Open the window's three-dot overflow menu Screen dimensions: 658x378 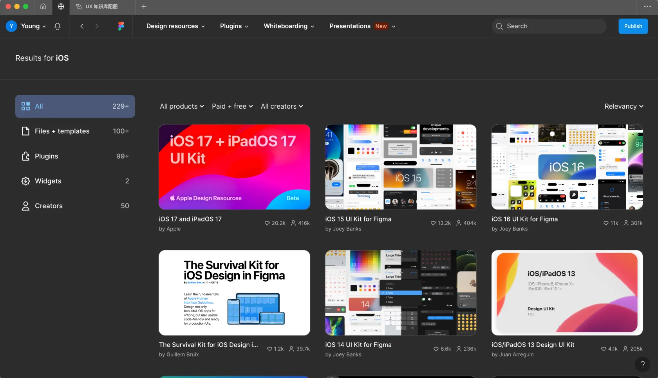647,7
